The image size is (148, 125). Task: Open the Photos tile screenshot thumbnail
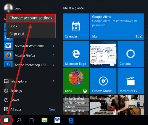103,54
